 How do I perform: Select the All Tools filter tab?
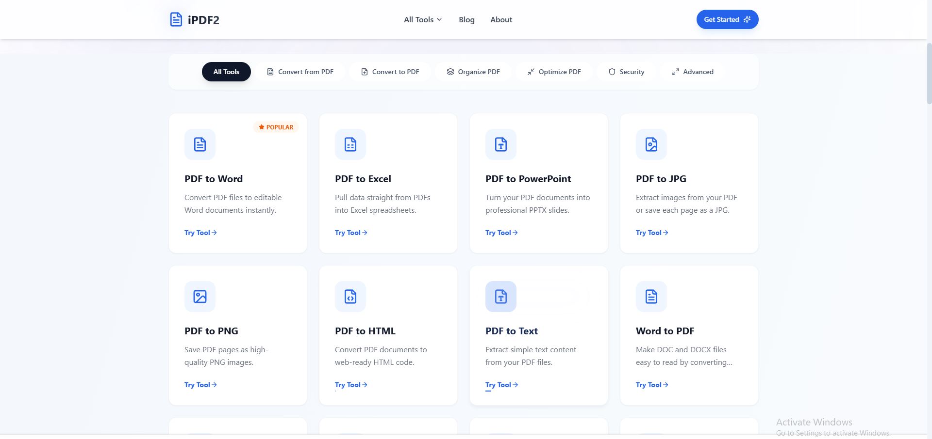(x=226, y=72)
